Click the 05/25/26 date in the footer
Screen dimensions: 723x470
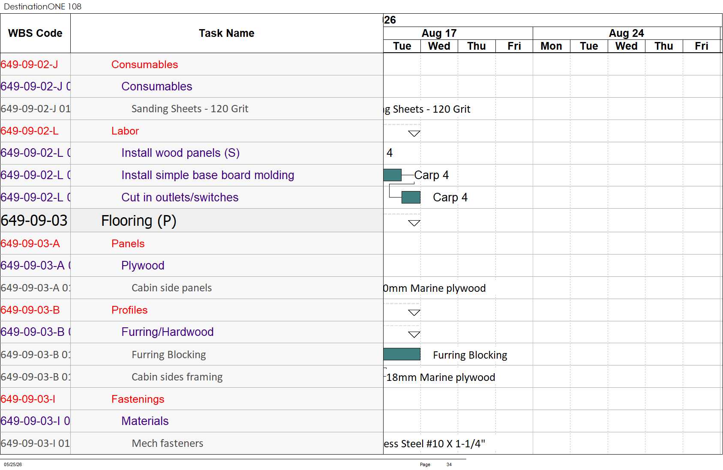[x=13, y=464]
